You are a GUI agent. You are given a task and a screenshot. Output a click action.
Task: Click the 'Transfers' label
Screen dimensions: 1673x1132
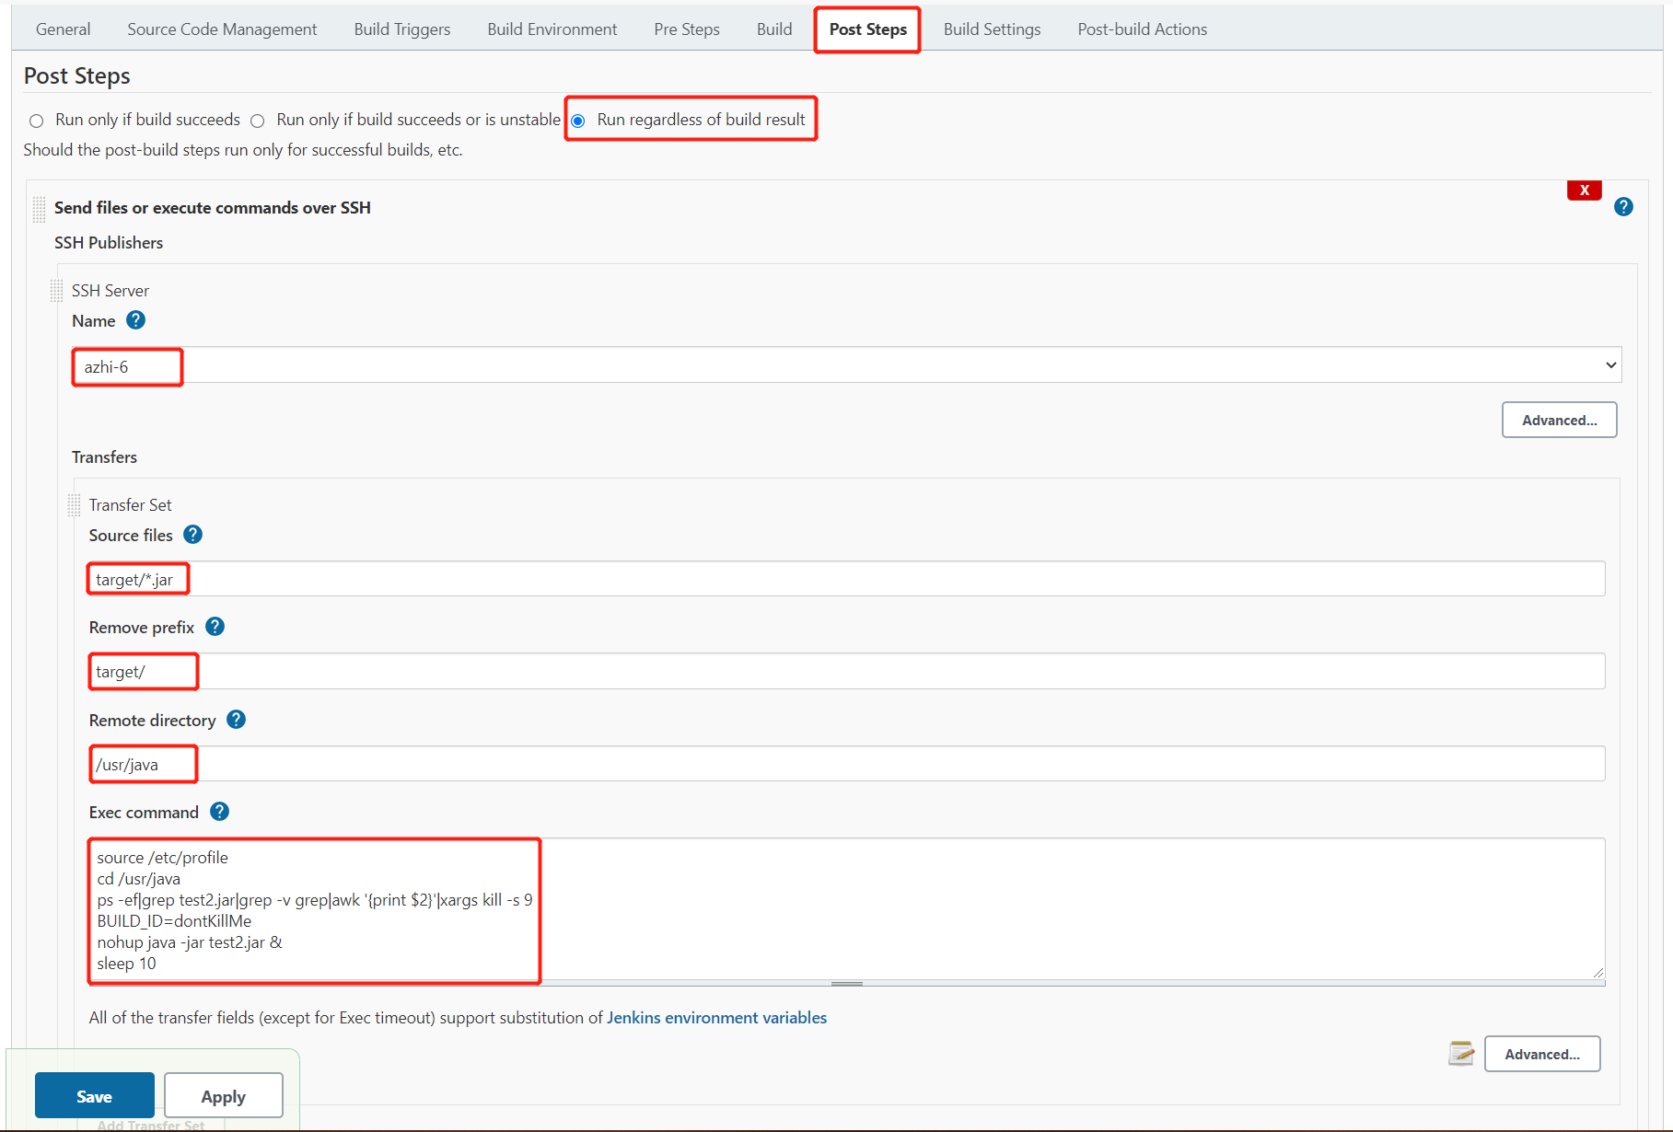pos(104,457)
